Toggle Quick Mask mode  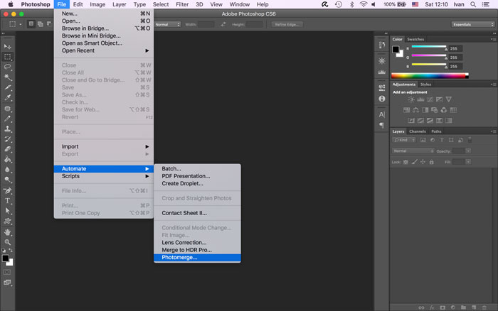tap(7, 272)
